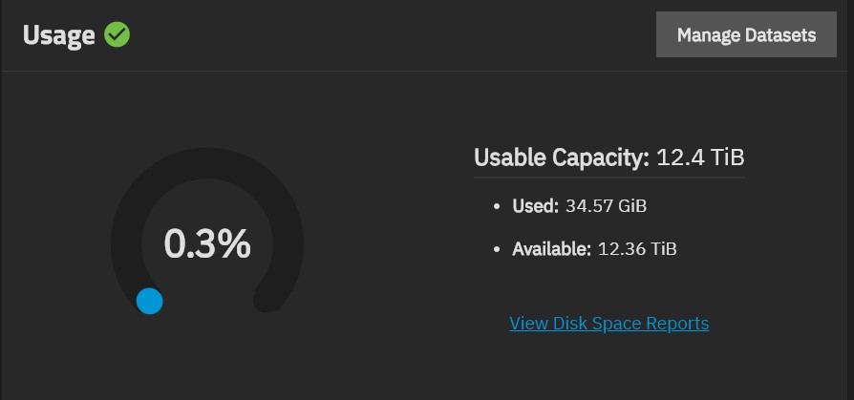
Task: Click the percent sign in the gauge
Action: click(235, 243)
